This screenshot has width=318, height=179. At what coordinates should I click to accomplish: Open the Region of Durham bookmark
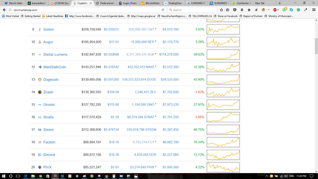pos(251,16)
